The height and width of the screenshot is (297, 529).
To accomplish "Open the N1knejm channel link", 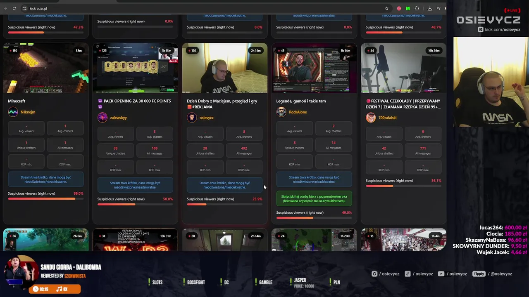I will pyautogui.click(x=28, y=112).
